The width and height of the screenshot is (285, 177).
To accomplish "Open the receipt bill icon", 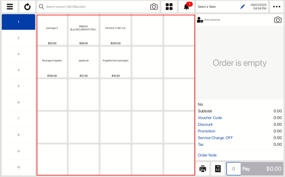I will [218, 169].
